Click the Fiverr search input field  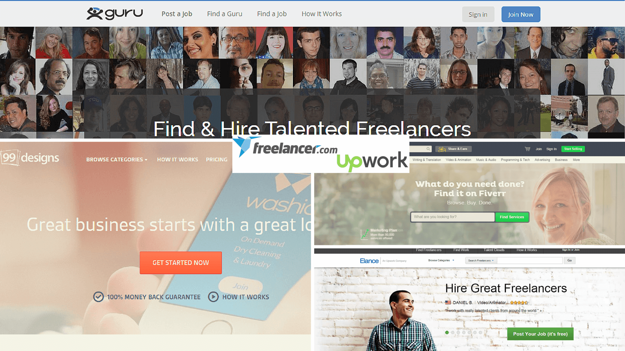click(452, 217)
